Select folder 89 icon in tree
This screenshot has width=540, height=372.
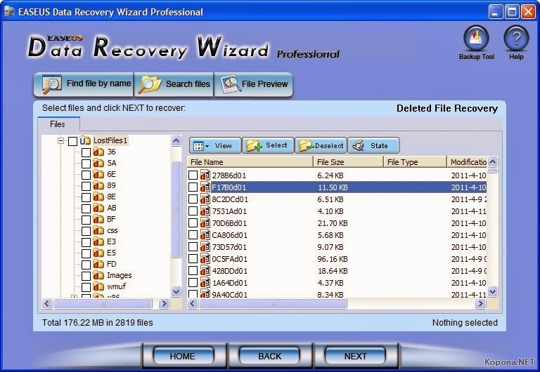coord(98,186)
